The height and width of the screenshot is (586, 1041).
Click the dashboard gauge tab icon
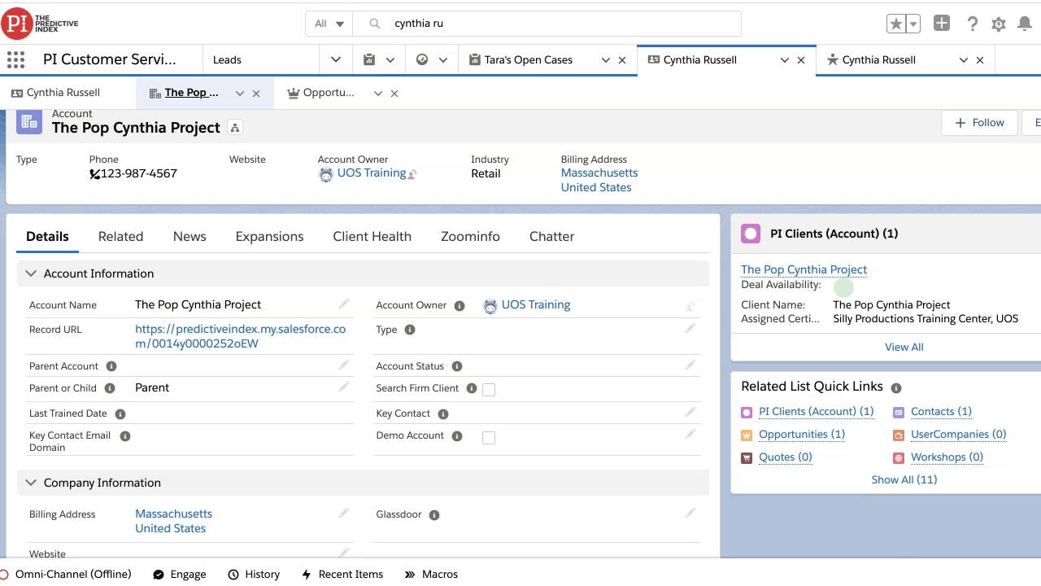[x=422, y=59]
